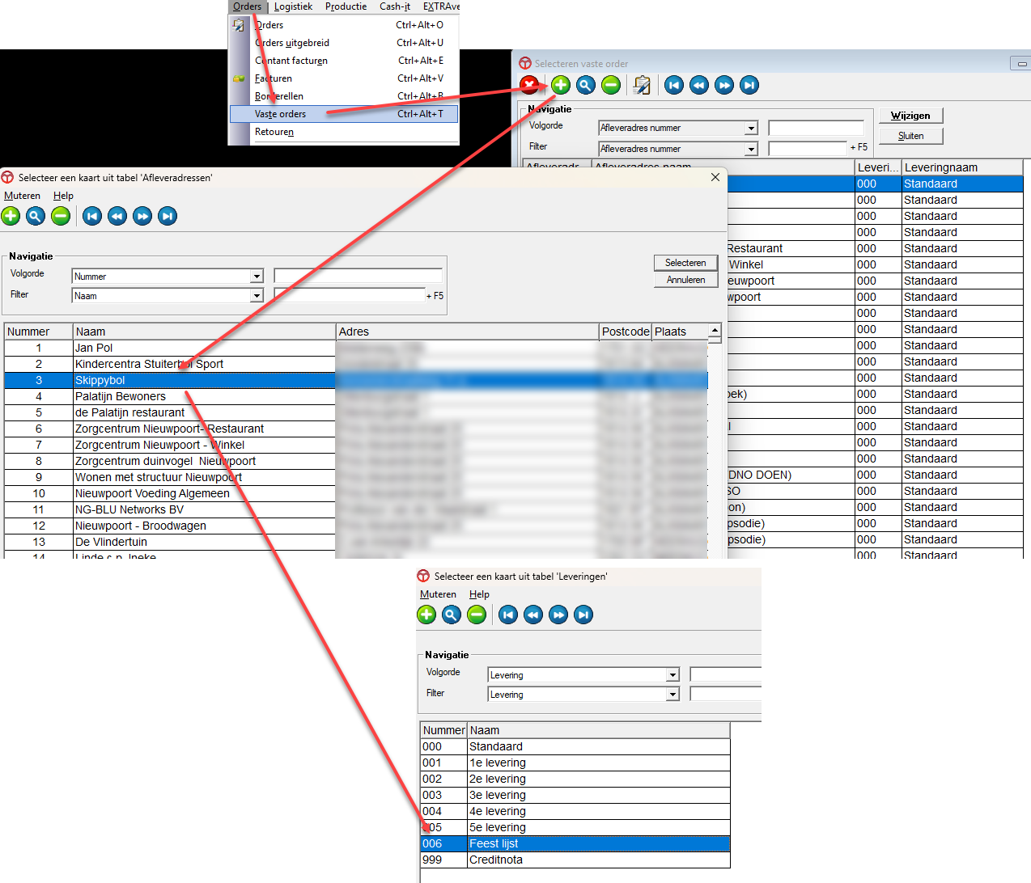The height and width of the screenshot is (883, 1031).
Task: Click the notepad edit icon in Selecteren vaste order toolbar
Action: [642, 85]
